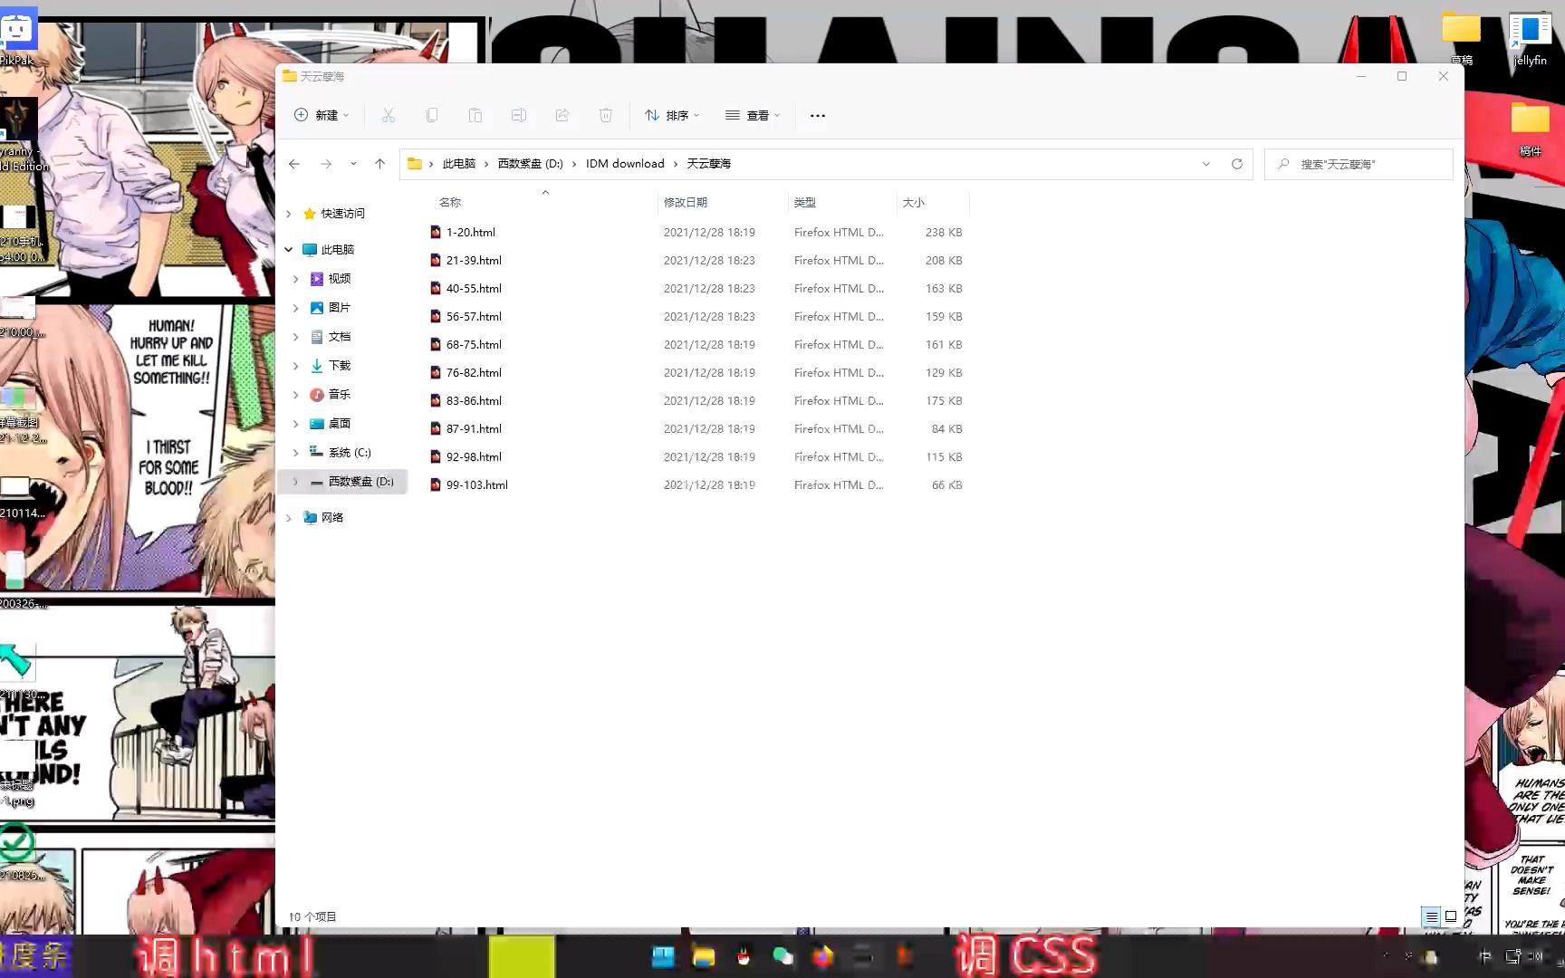Click the firefox icon of 1-20.html
This screenshot has width=1565, height=978.
pos(436,233)
